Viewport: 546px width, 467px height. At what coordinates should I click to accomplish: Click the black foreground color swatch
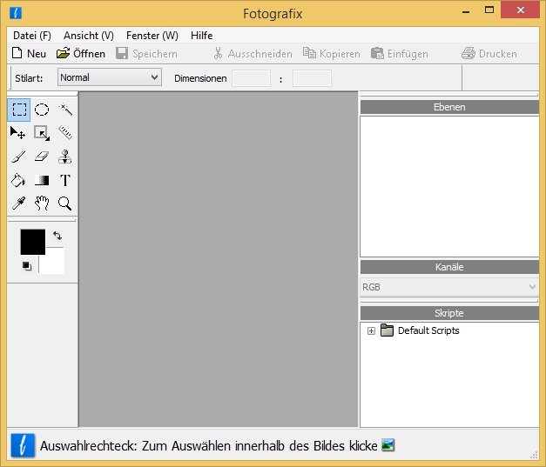tap(32, 242)
